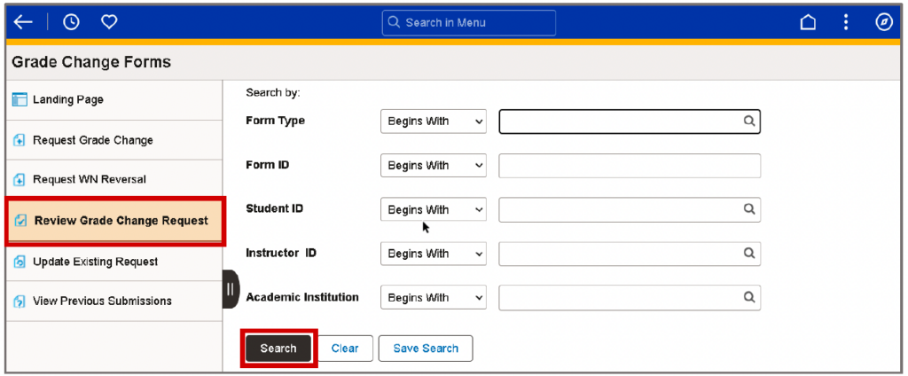Screen dimensions: 908x376
Task: Click Form Type lookup magnifier icon
Action: click(749, 121)
